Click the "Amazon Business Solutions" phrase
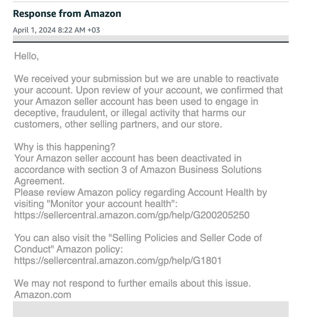Image resolution: width=312 pixels, height=317 pixels. (201, 170)
